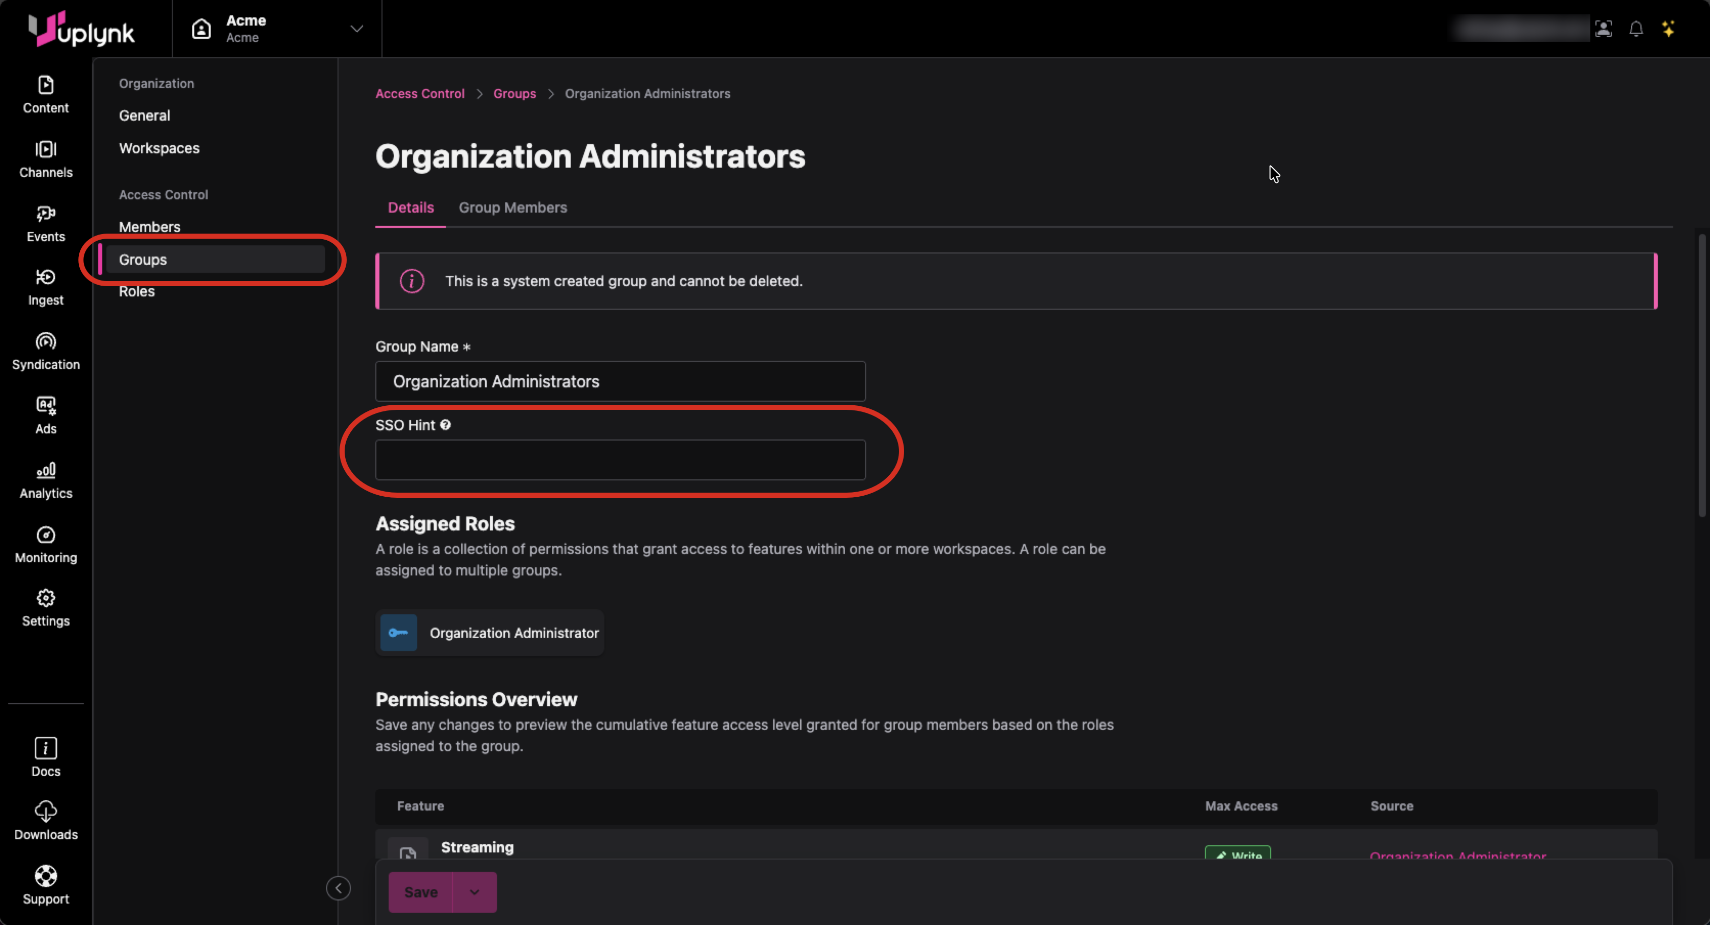Open the Channels sidebar icon
The image size is (1710, 925).
[45, 159]
